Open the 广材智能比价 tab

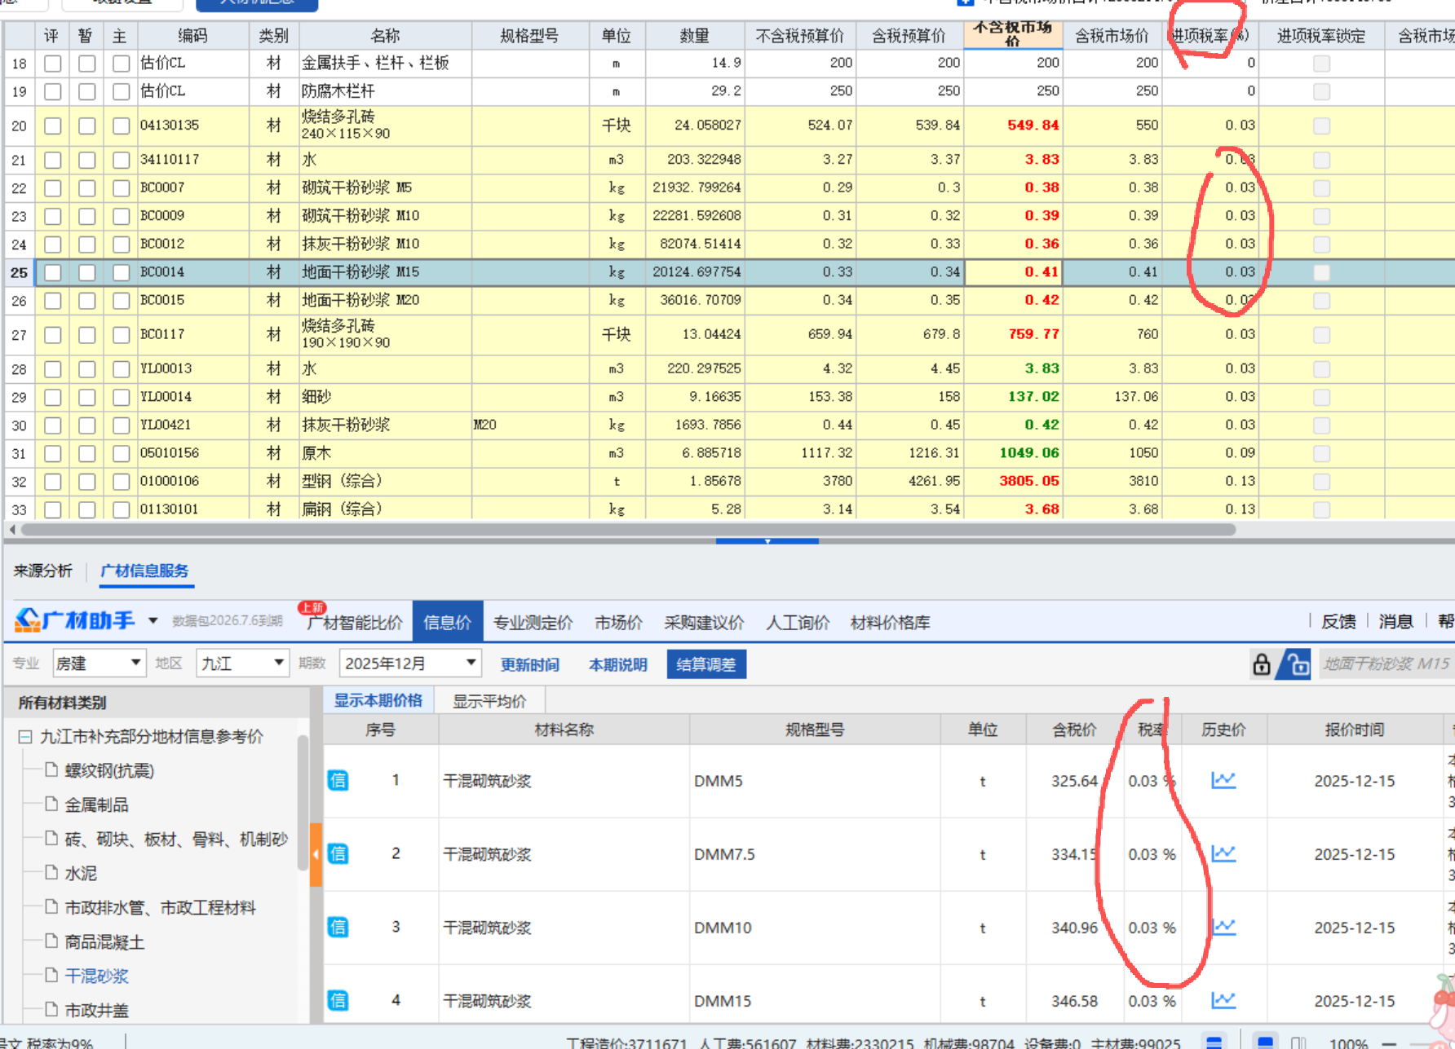pyautogui.click(x=355, y=623)
